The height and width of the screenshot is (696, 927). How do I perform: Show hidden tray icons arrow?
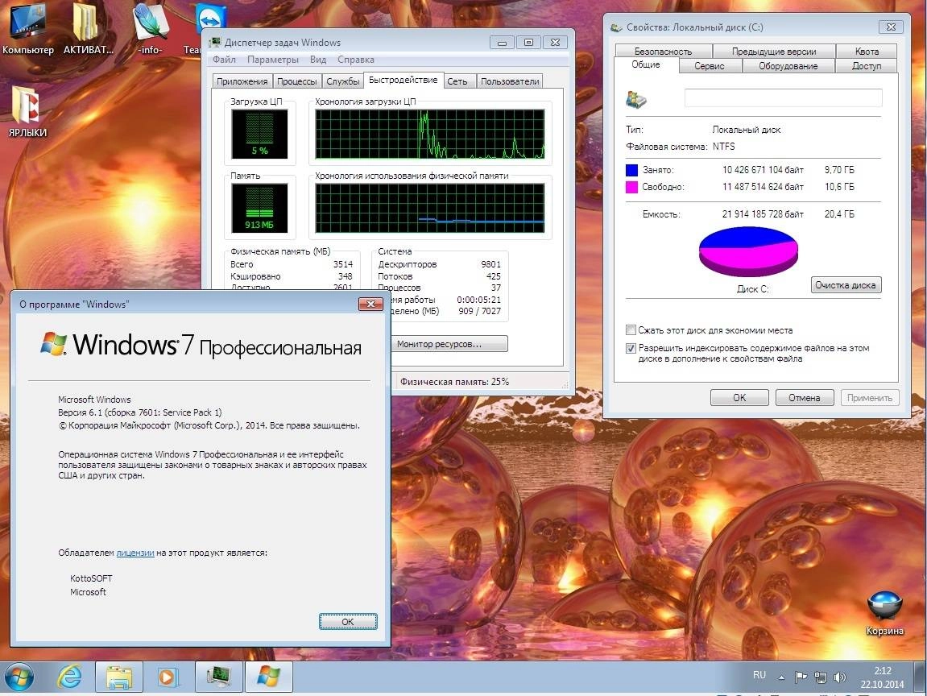(781, 677)
